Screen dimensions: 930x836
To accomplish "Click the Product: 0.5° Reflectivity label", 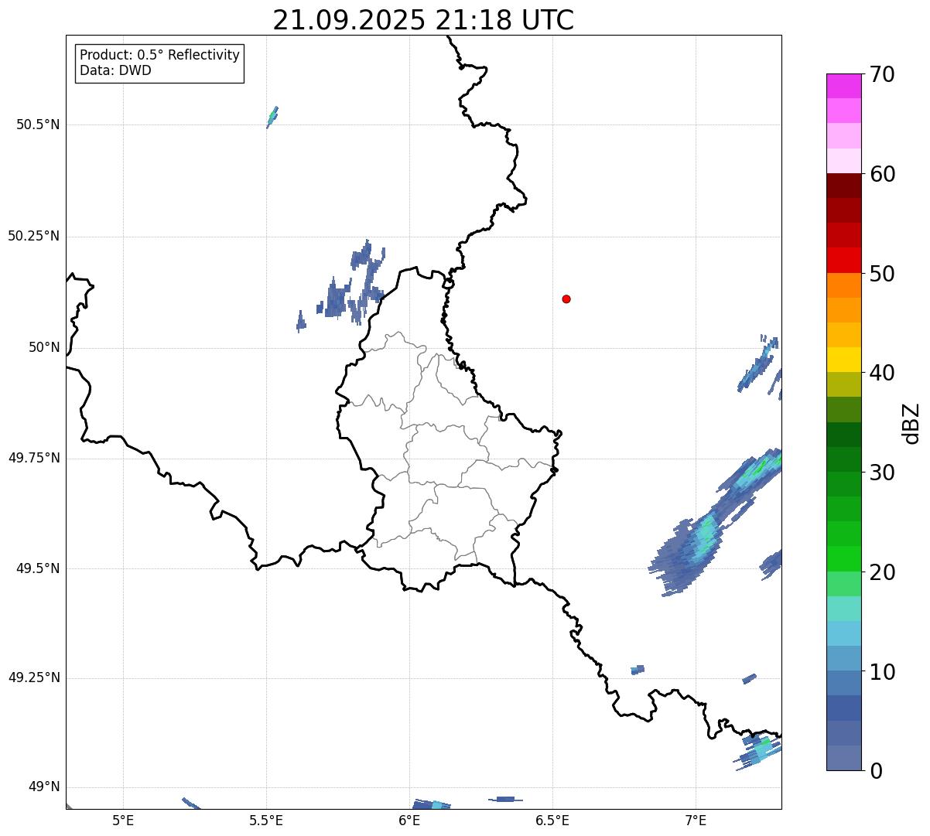I will [159, 55].
